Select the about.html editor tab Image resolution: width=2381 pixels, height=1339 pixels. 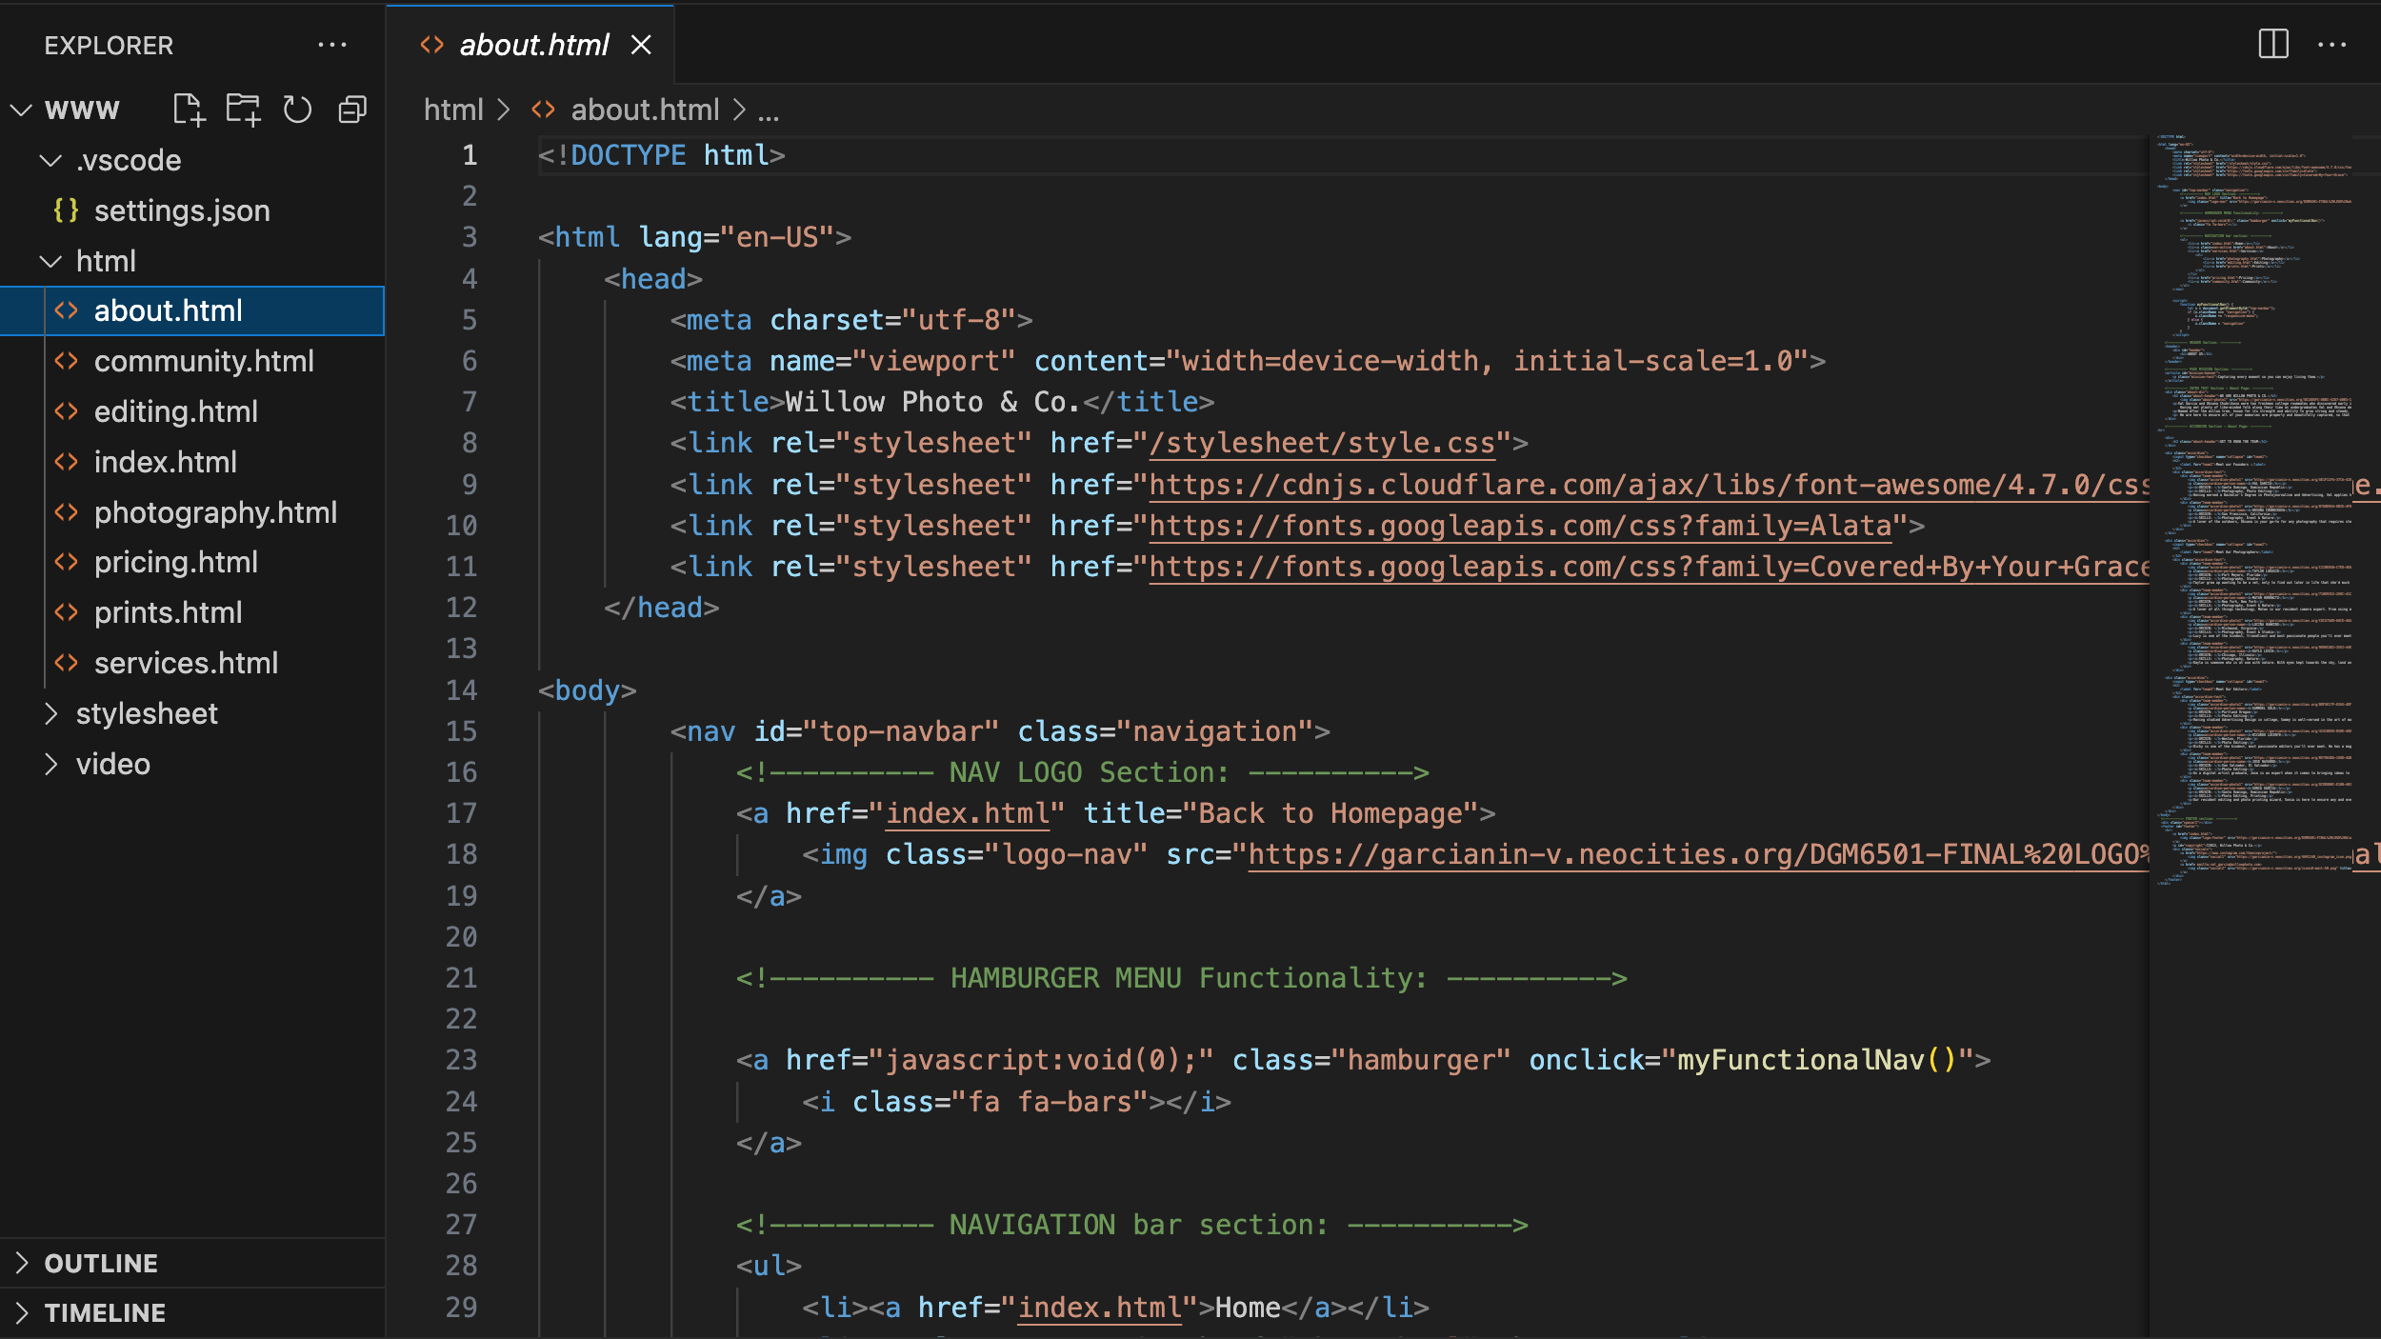(530, 45)
